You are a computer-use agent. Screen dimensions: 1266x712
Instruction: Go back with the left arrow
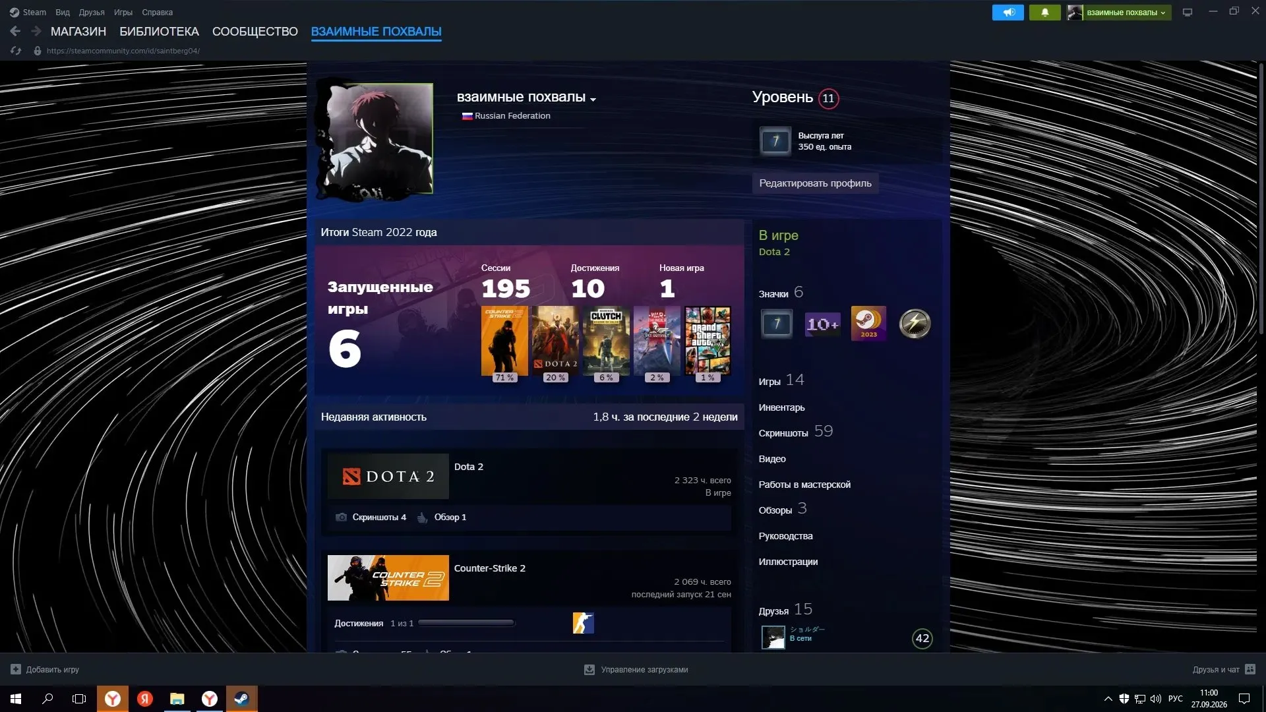[x=15, y=31]
